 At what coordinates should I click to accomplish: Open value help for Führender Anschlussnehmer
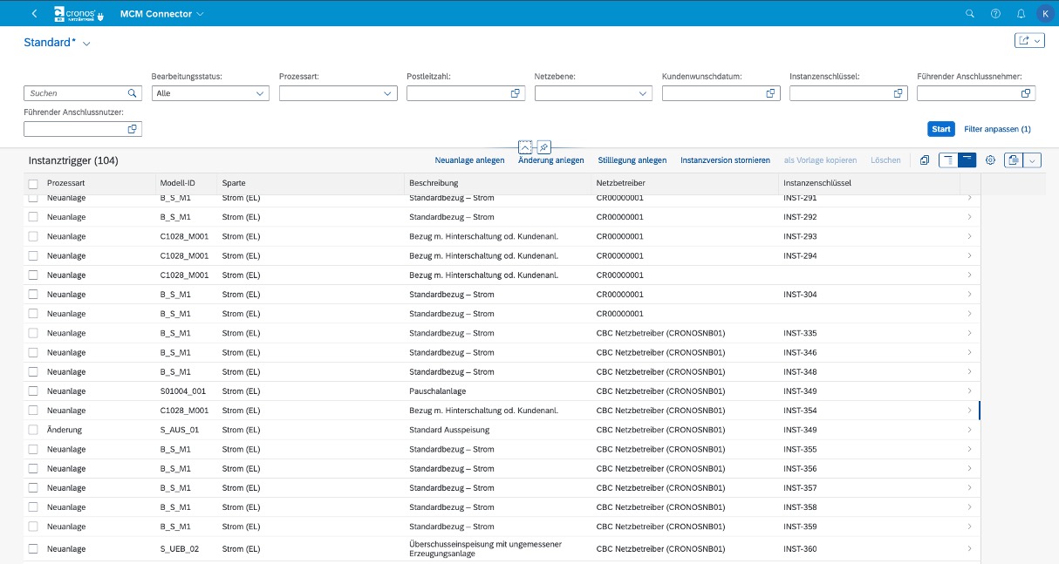1026,93
